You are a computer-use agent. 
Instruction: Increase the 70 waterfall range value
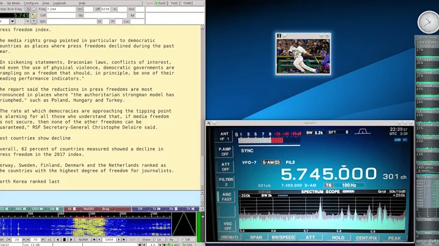(43, 239)
